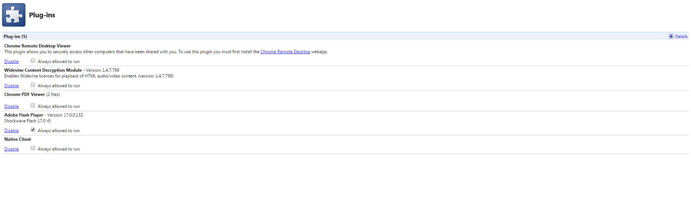Click the Plug-ins (5) section header
This screenshot has width=691, height=203.
tap(15, 37)
